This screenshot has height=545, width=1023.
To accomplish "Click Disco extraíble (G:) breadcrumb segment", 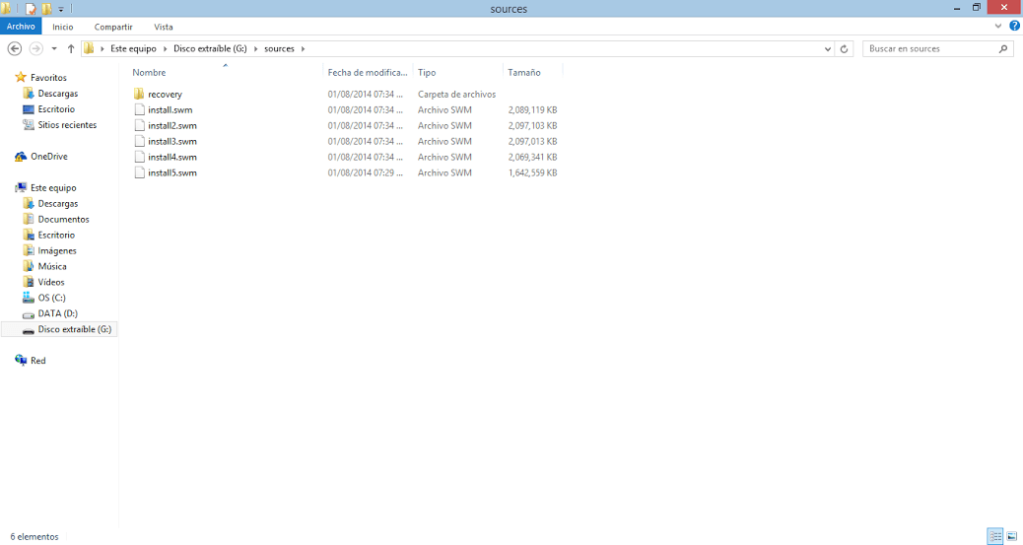I will 210,49.
